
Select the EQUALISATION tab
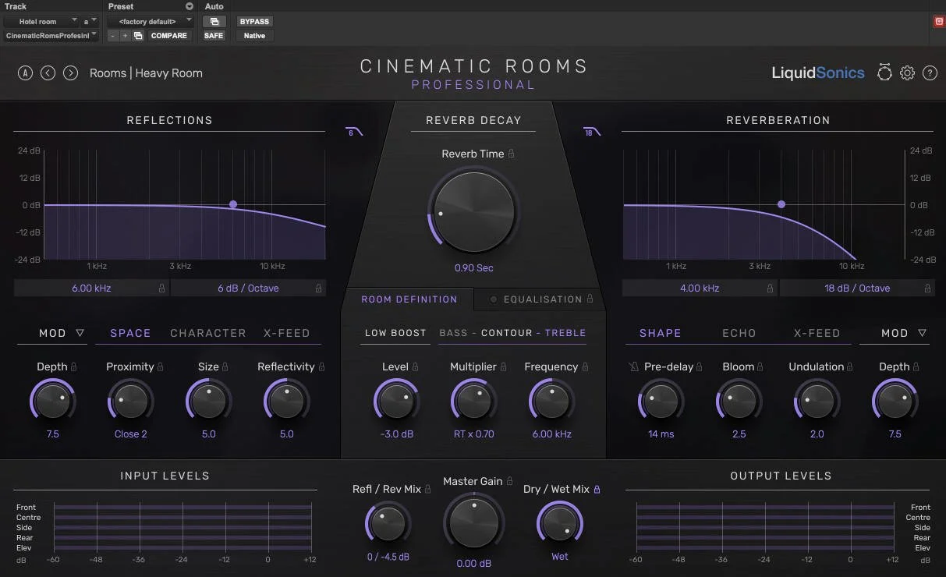[x=543, y=299]
